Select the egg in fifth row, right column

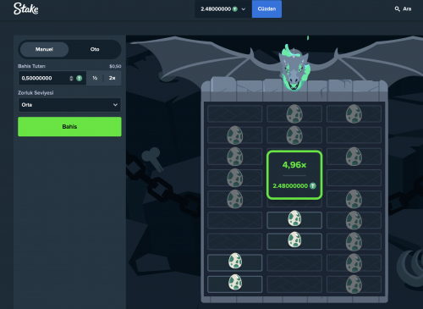click(x=354, y=199)
